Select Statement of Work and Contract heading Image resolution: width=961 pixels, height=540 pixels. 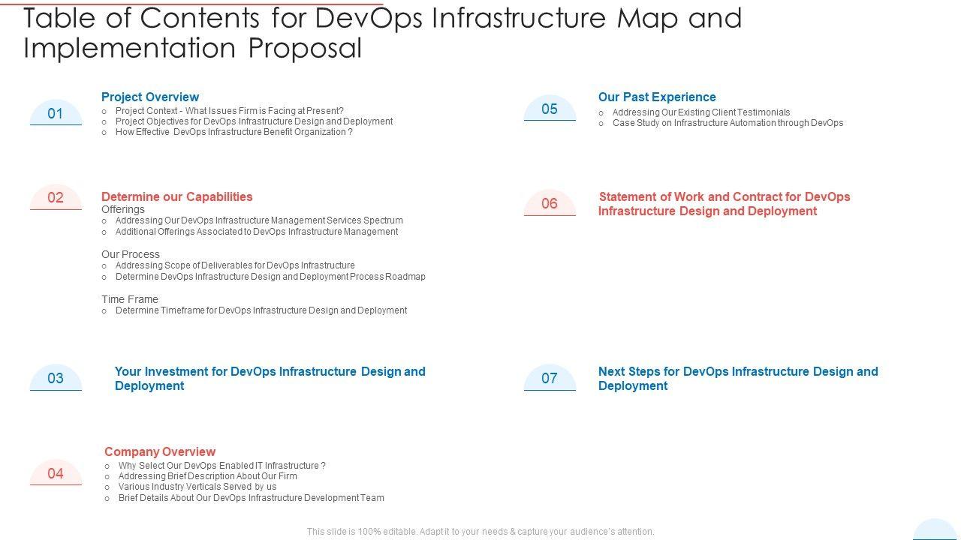(x=724, y=203)
